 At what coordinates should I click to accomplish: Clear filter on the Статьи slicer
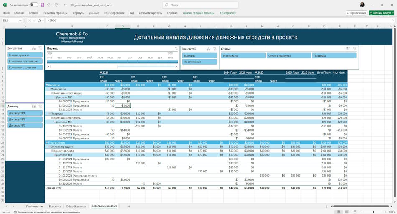[354, 49]
